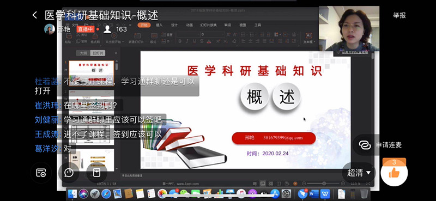Select the 设计 ribbon tab in WPS
Image resolution: width=436 pixels, height=201 pixels.
point(174,25)
